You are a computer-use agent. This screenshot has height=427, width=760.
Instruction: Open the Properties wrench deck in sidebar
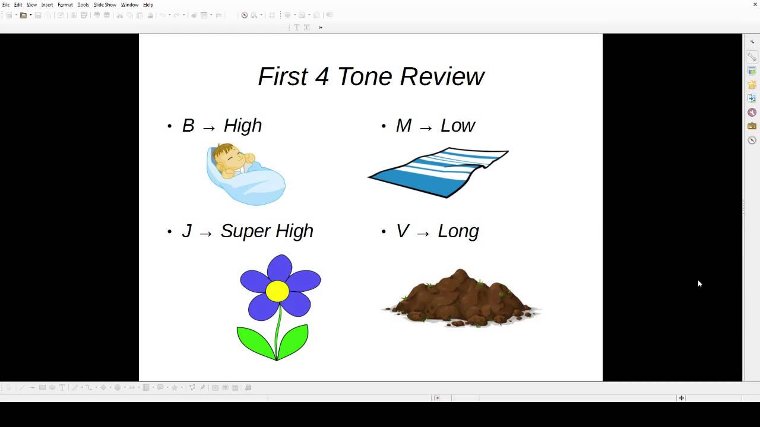752,57
